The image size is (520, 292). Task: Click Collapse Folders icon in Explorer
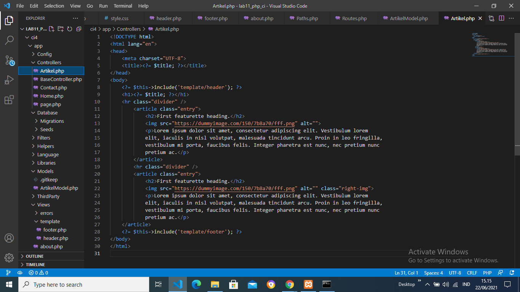click(78, 29)
